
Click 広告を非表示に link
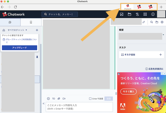point(154,69)
